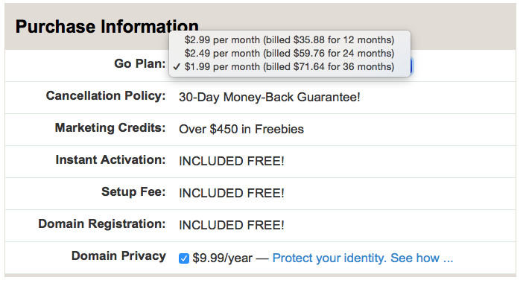Click the checkmark beside the $1.99 plan
The width and height of the screenshot is (526, 286).
point(177,67)
